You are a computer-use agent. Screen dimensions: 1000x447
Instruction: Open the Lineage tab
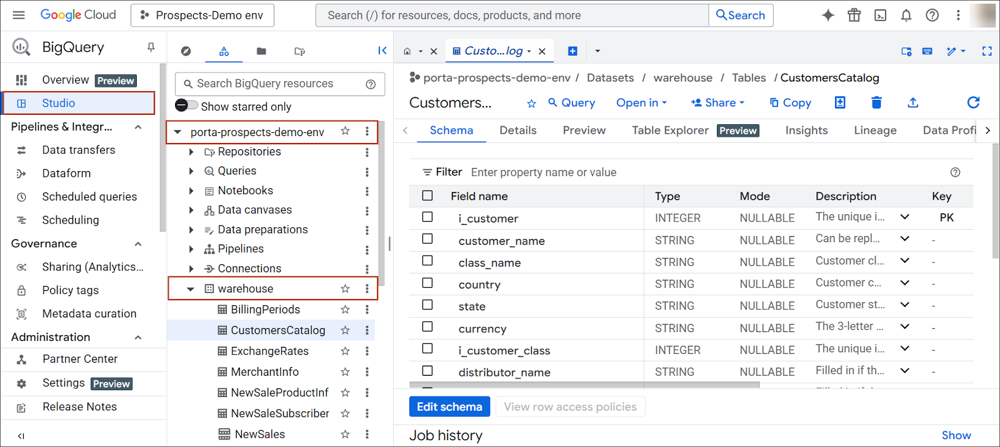pos(875,130)
